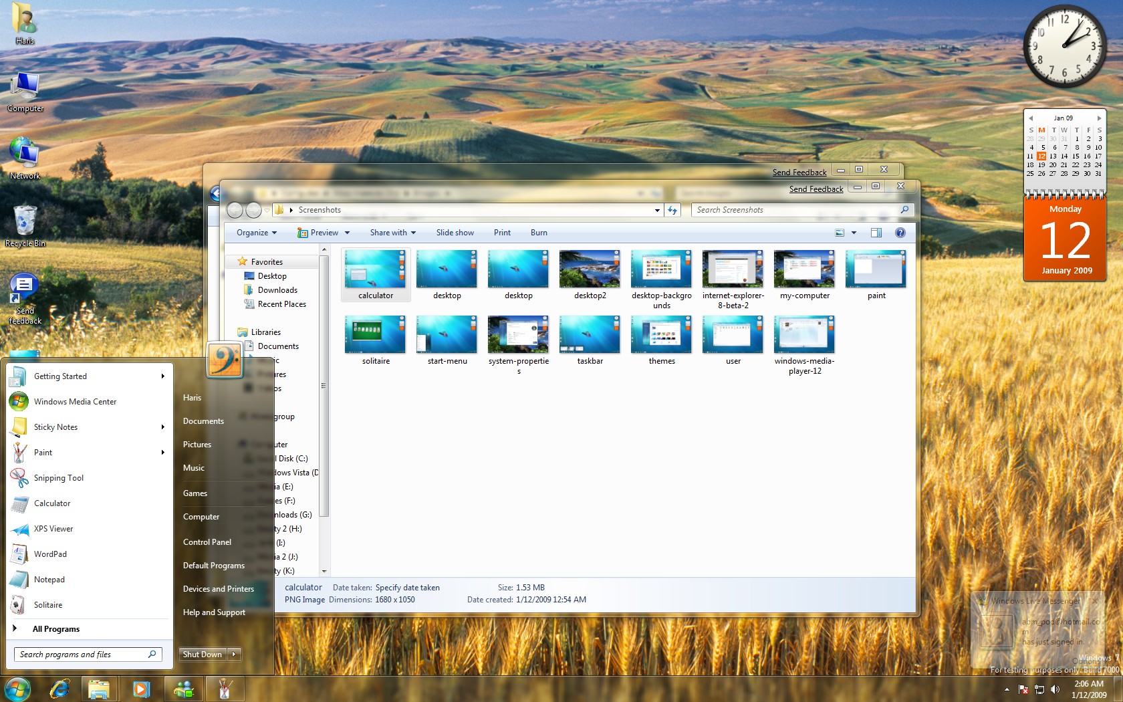This screenshot has height=702, width=1123.
Task: Open Explorer help with the question mark
Action: [x=900, y=233]
